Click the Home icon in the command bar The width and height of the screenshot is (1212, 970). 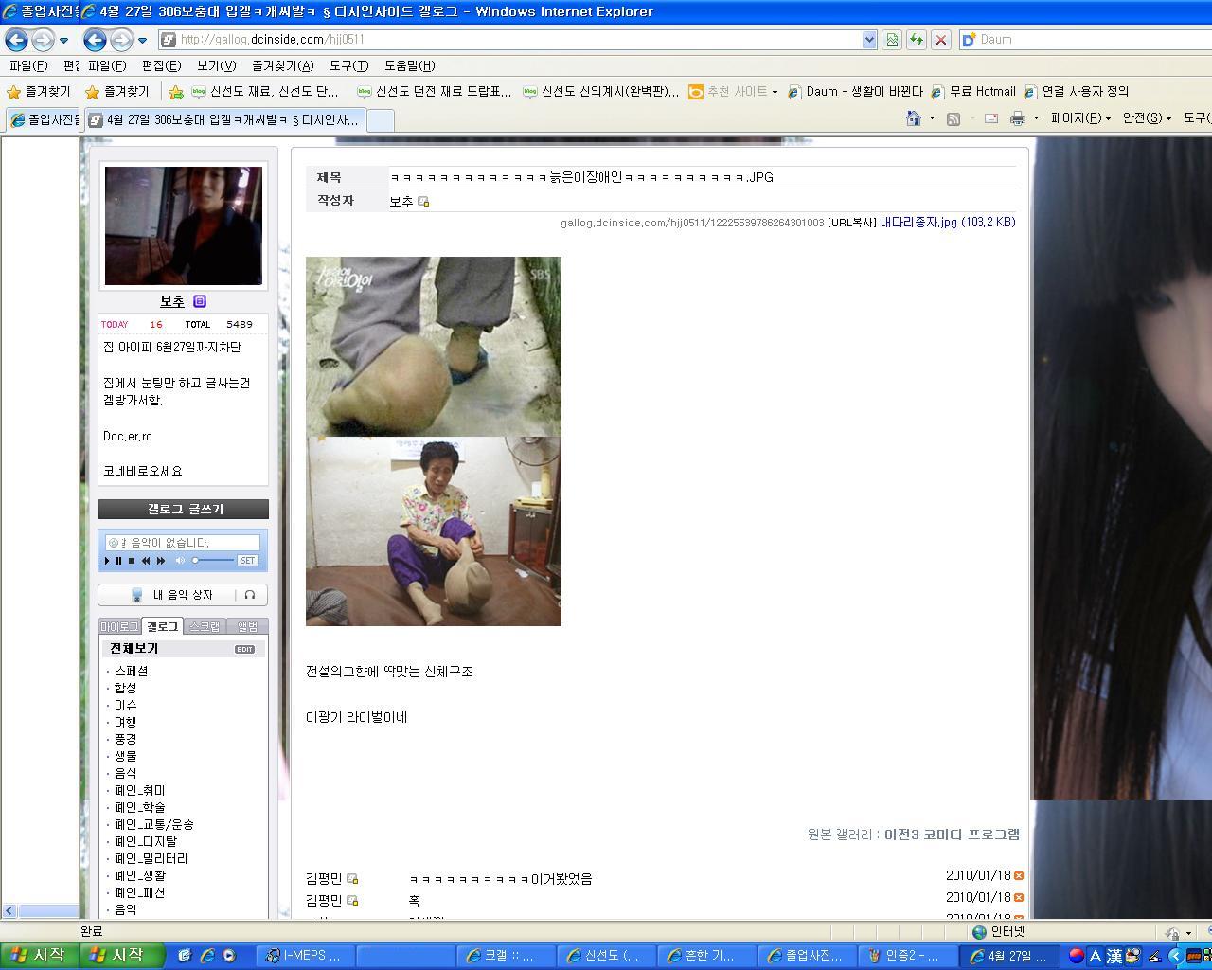[914, 118]
